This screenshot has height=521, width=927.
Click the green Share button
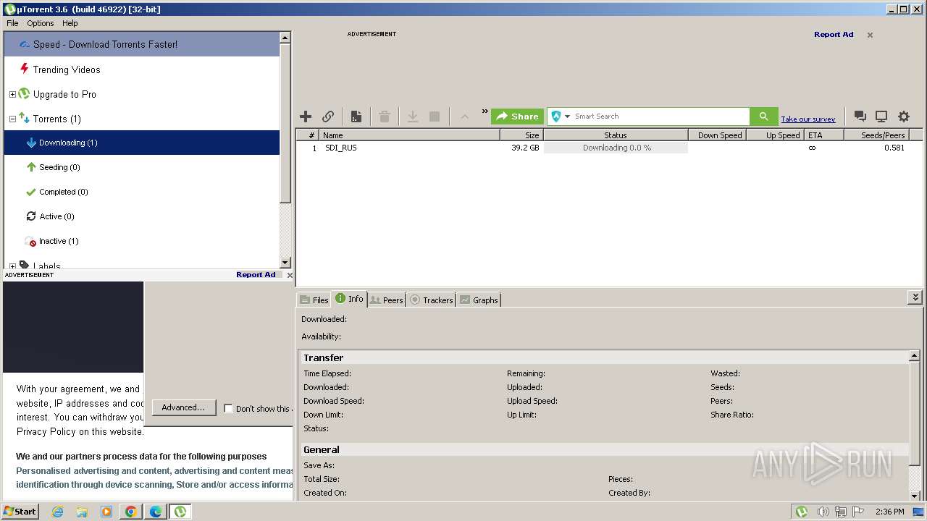click(x=517, y=117)
